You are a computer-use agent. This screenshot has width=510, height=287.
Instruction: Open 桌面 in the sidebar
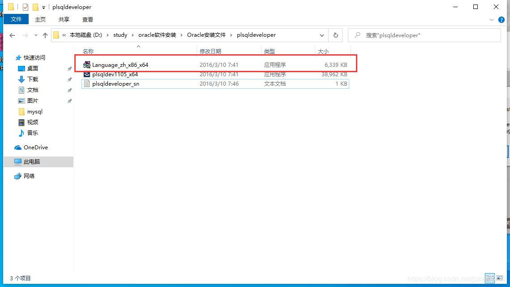[33, 69]
